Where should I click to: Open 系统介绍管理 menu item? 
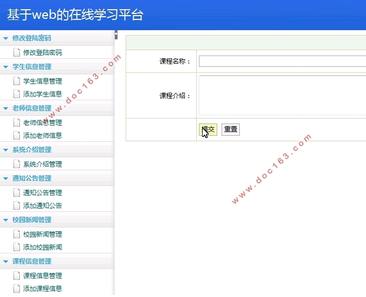click(43, 164)
